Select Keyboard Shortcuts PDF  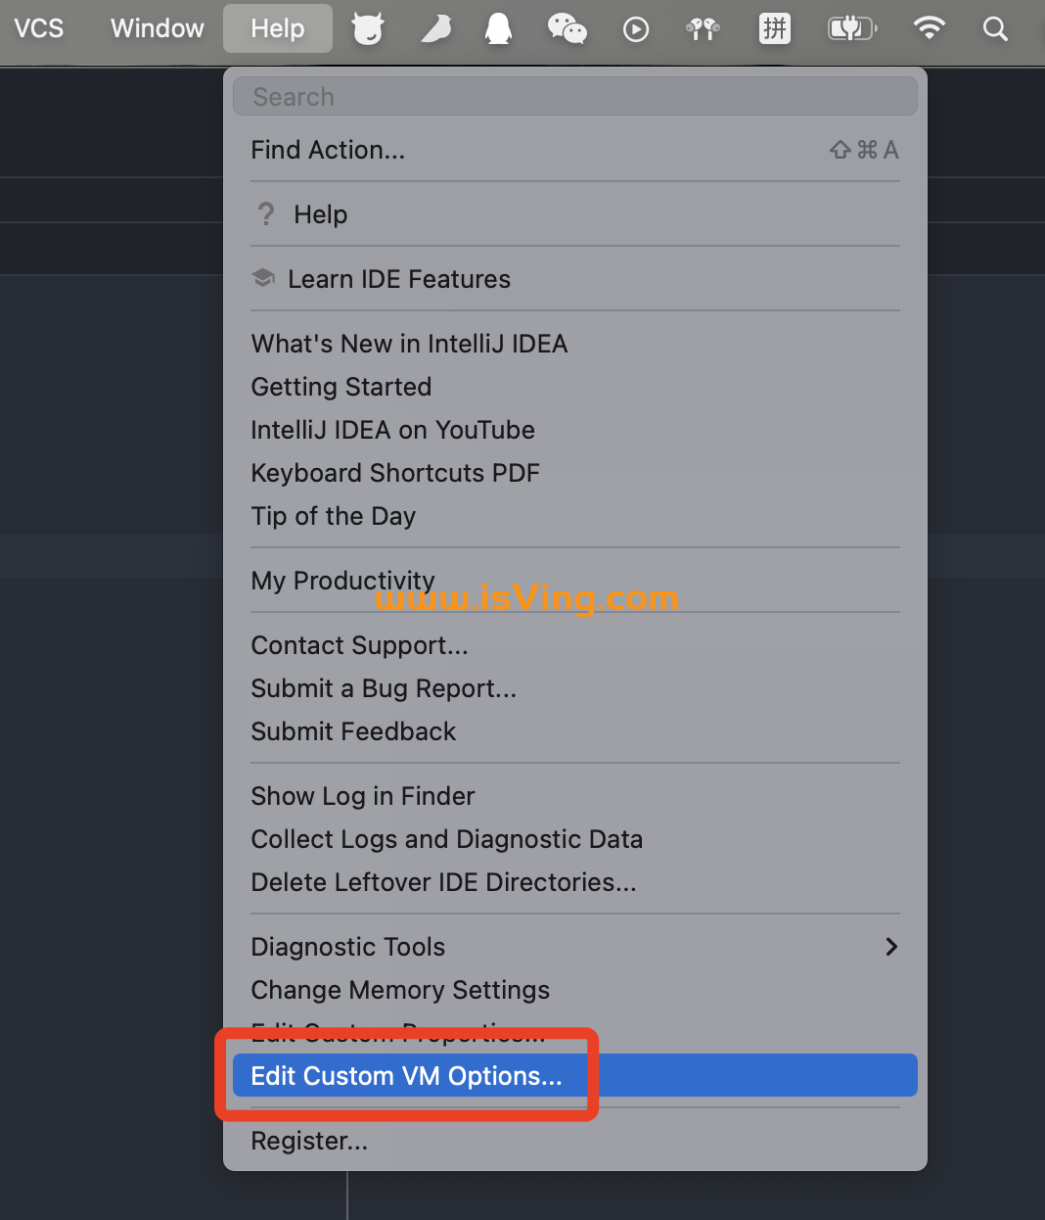395,473
